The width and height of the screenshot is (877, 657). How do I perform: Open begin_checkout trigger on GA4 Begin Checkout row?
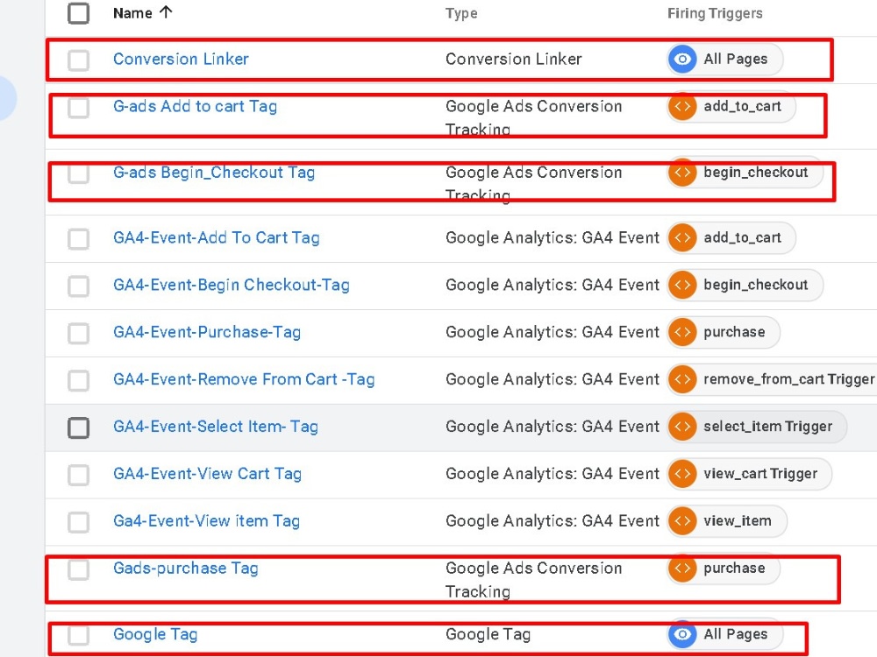point(745,285)
